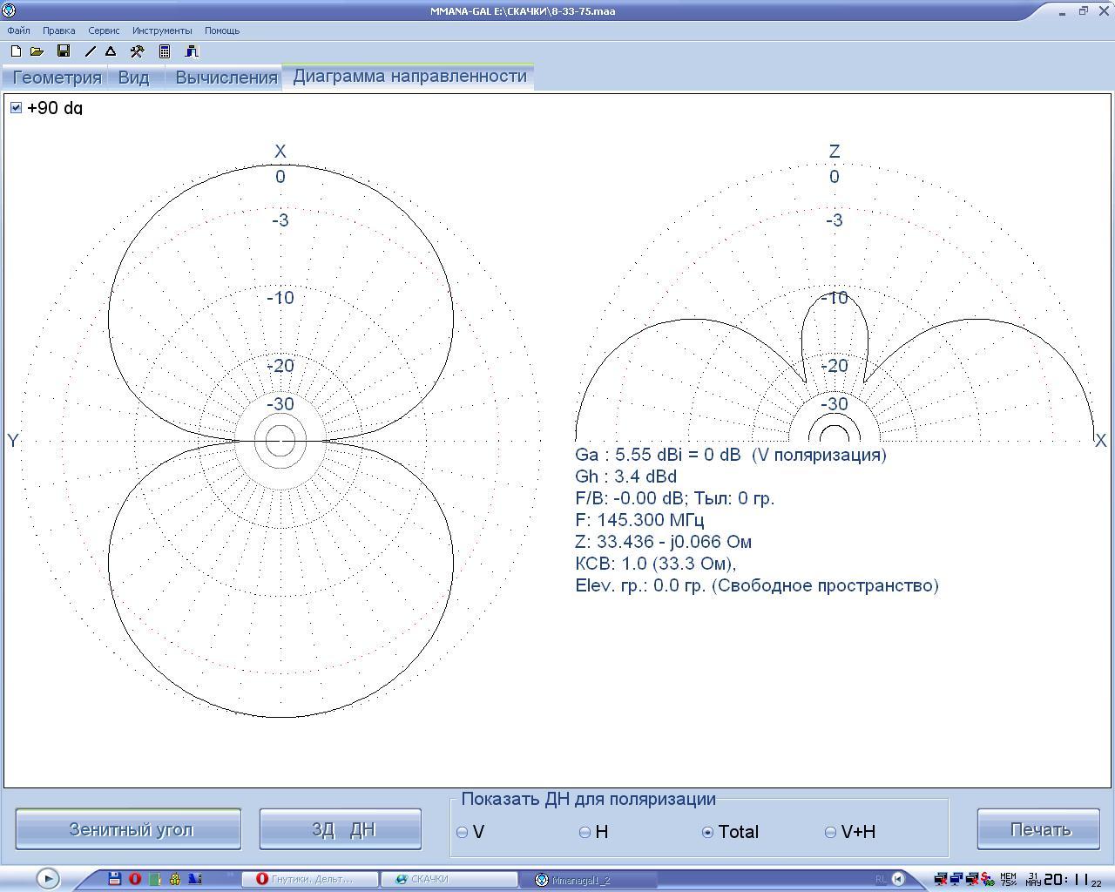Switch to Opera window in taskbar
Viewport: 1115px width, 892px height.
[310, 879]
